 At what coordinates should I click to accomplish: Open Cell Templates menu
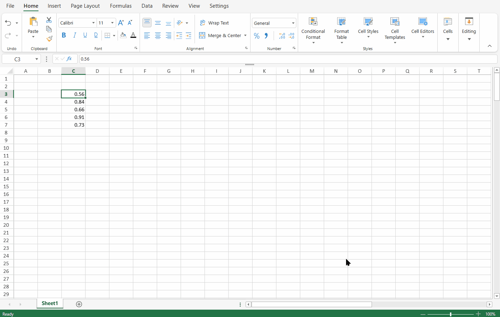pyautogui.click(x=395, y=30)
